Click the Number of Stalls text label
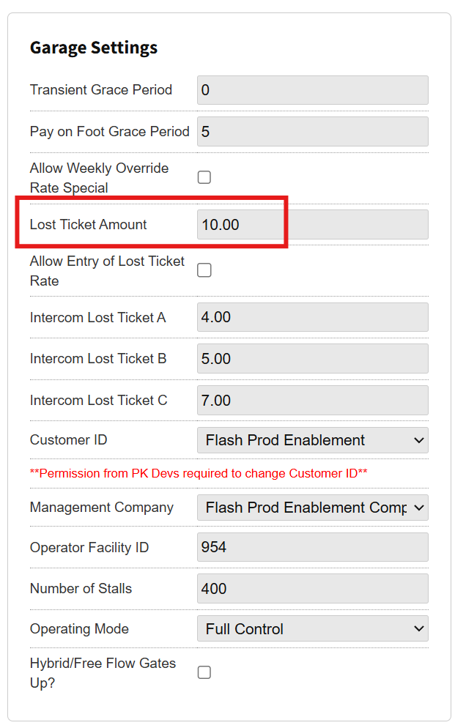 click(81, 589)
